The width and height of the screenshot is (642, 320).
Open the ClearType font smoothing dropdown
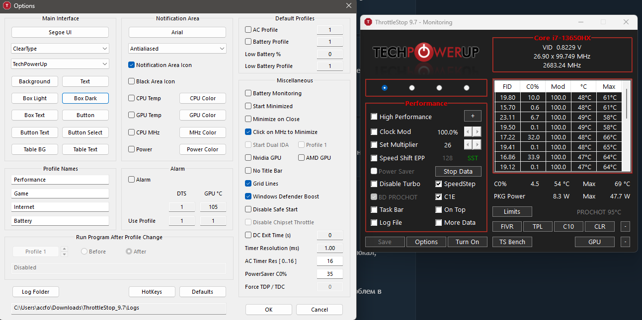60,49
